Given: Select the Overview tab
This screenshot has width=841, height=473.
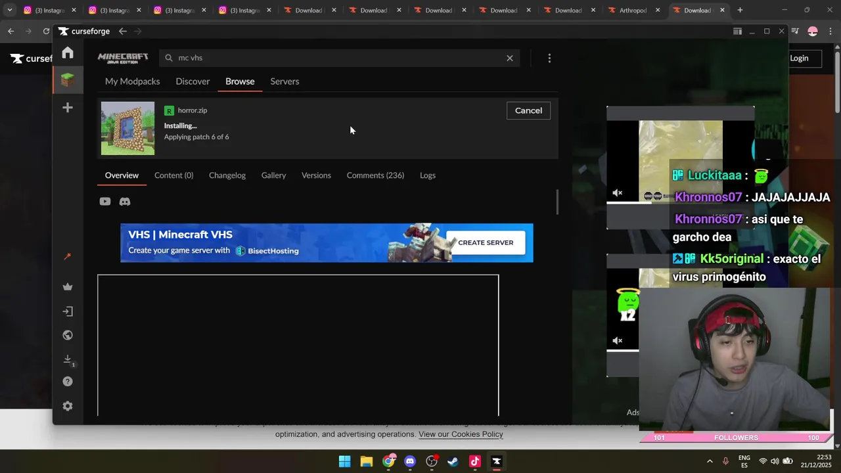Looking at the screenshot, I should (x=122, y=175).
